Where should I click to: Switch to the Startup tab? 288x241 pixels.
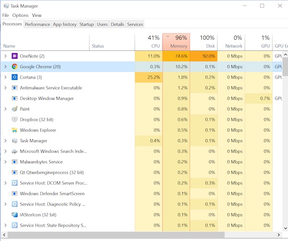click(86, 24)
